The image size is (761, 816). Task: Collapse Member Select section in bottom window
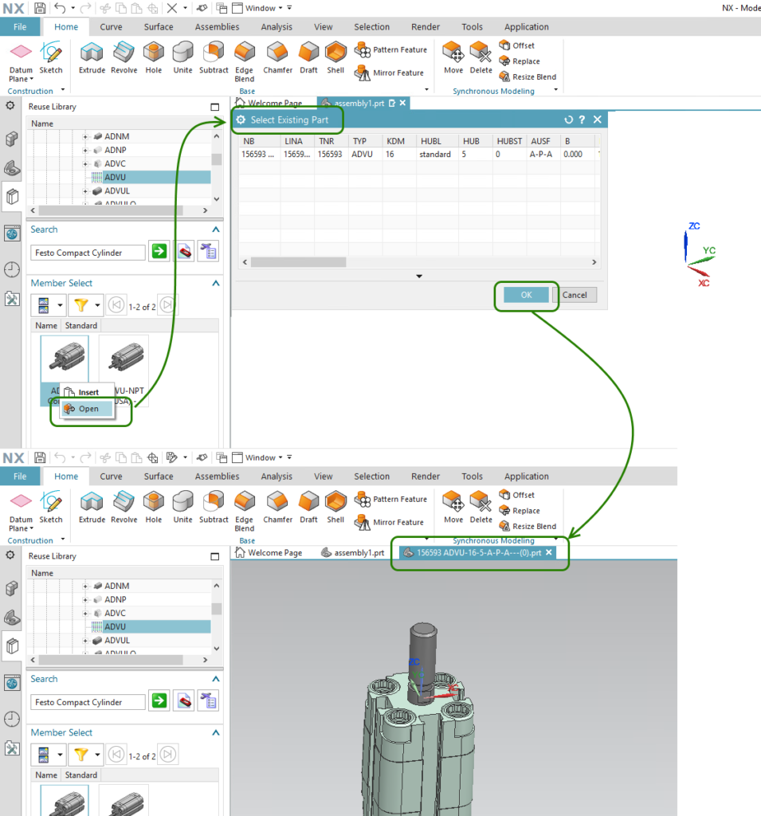click(216, 733)
